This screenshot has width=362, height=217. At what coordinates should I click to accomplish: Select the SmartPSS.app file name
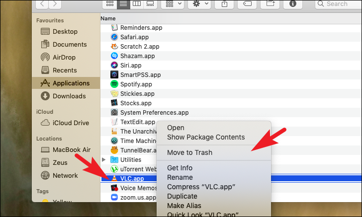(x=140, y=75)
